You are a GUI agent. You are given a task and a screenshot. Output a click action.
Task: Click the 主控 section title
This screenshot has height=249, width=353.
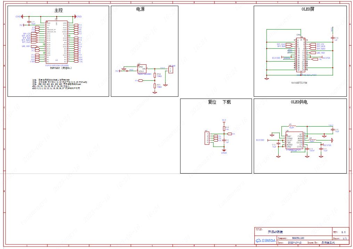(x=58, y=10)
